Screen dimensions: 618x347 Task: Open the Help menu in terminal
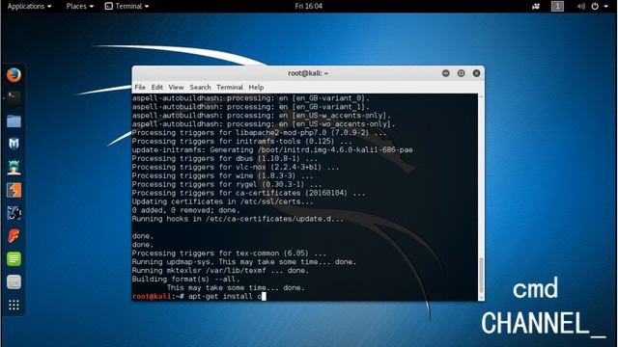256,87
